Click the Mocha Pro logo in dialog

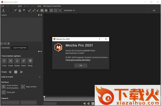point(58,47)
